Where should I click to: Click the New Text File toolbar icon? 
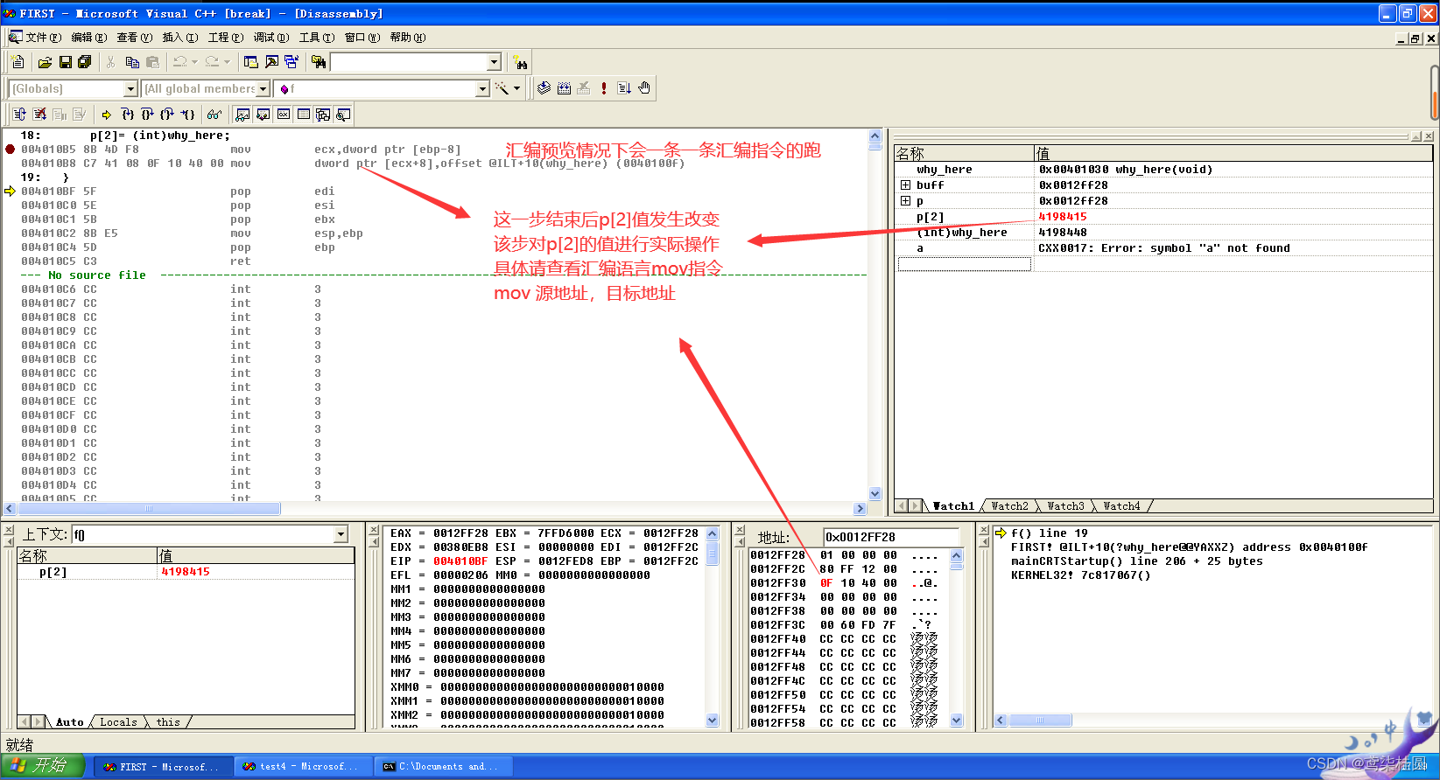18,62
